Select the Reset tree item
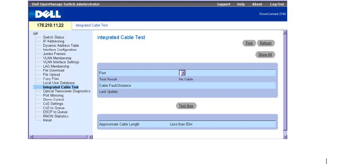The height and width of the screenshot is (164, 358). click(47, 120)
